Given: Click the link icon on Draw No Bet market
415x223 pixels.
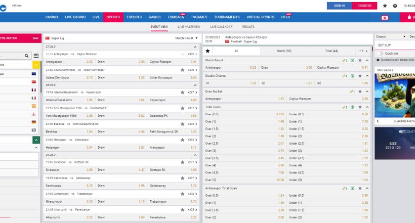Looking at the screenshot, I should [x=352, y=92].
